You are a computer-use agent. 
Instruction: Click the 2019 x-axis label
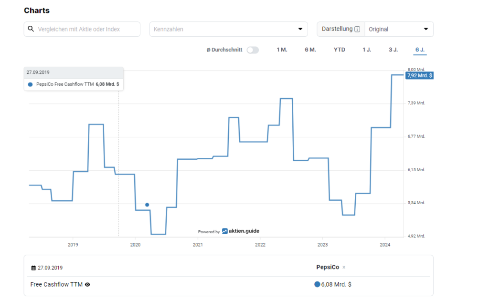73,245
